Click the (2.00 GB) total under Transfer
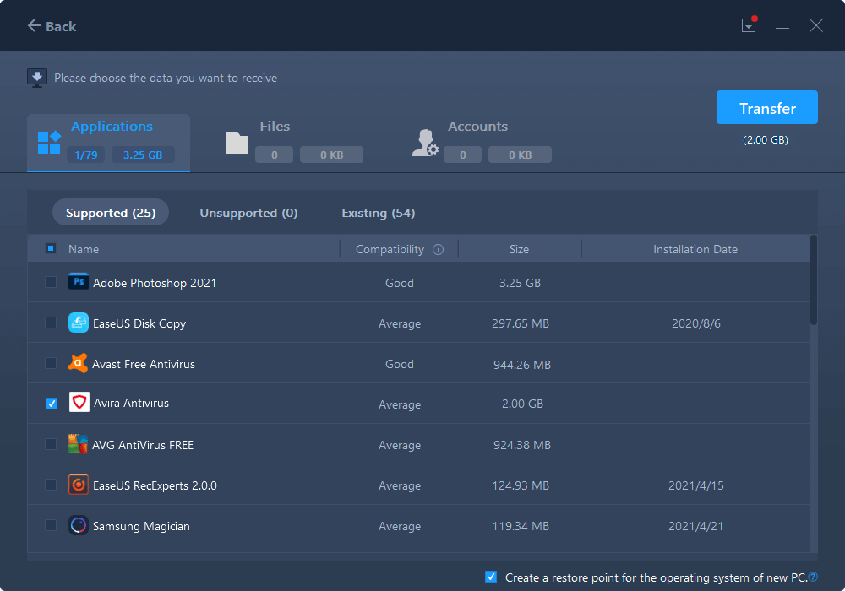The height and width of the screenshot is (591, 845). [766, 140]
